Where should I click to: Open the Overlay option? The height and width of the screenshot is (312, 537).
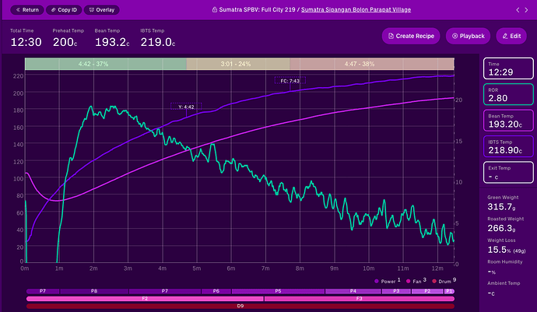click(x=107, y=11)
